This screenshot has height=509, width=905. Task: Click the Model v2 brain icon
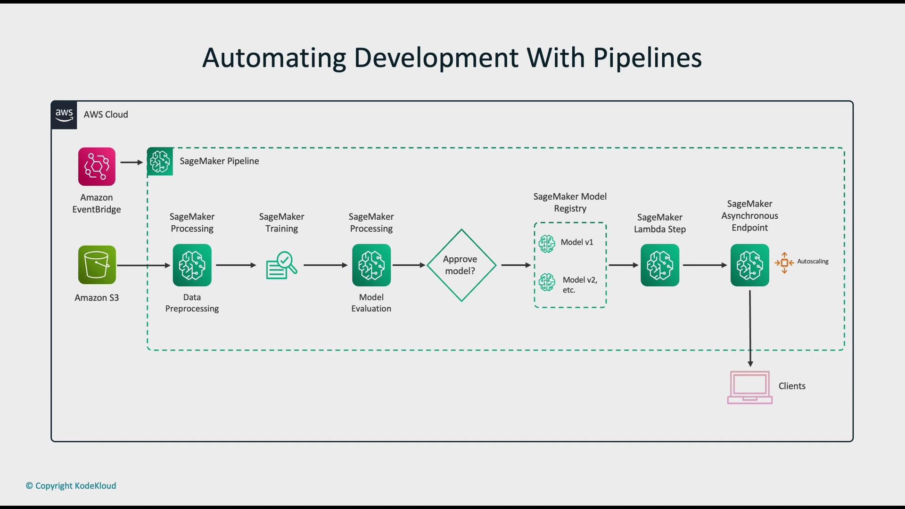(547, 282)
